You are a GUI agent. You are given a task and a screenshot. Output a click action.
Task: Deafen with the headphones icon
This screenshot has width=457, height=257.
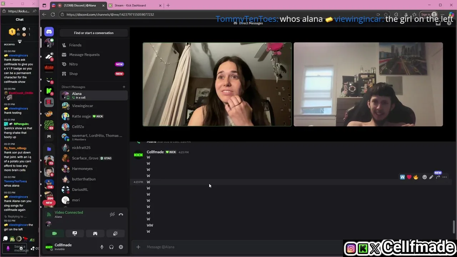(111, 247)
